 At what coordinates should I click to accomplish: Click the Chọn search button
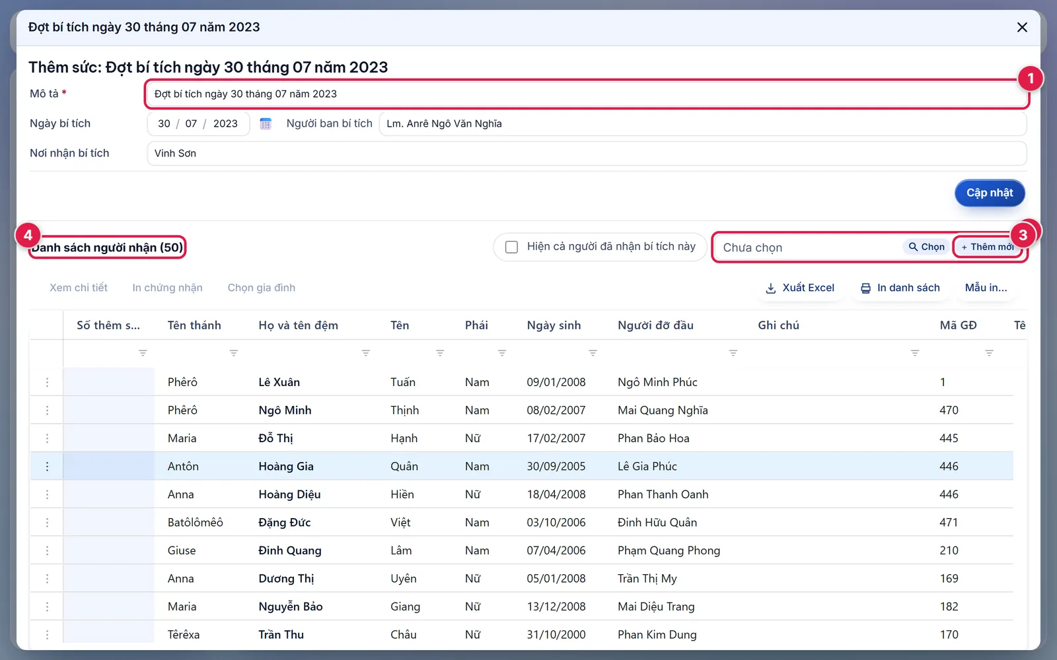pos(926,247)
